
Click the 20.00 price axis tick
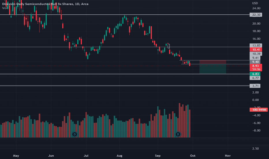[x=256, y=23]
